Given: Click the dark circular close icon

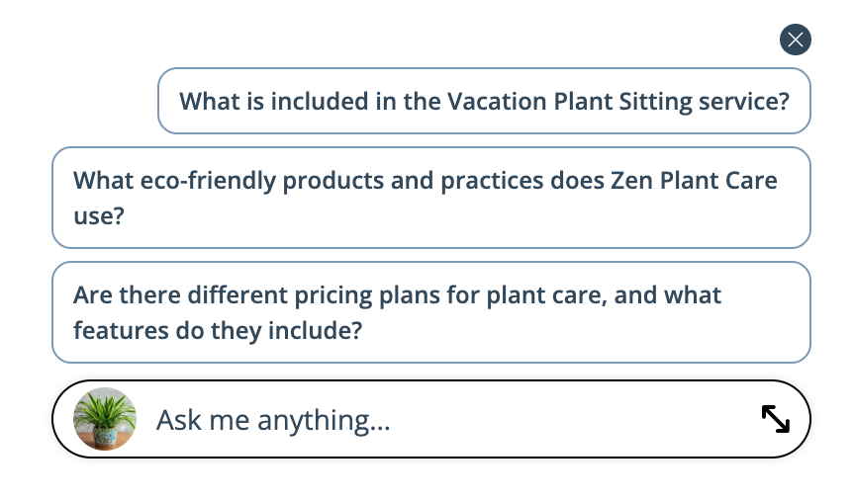Looking at the screenshot, I should 796,40.
